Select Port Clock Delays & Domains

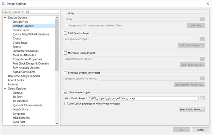tap(31, 63)
